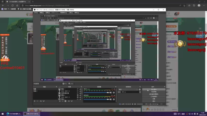Viewport: 207px width, 116px height.
Task: Click the transition duration 300 ms field
Action: pyautogui.click(x=130, y=92)
